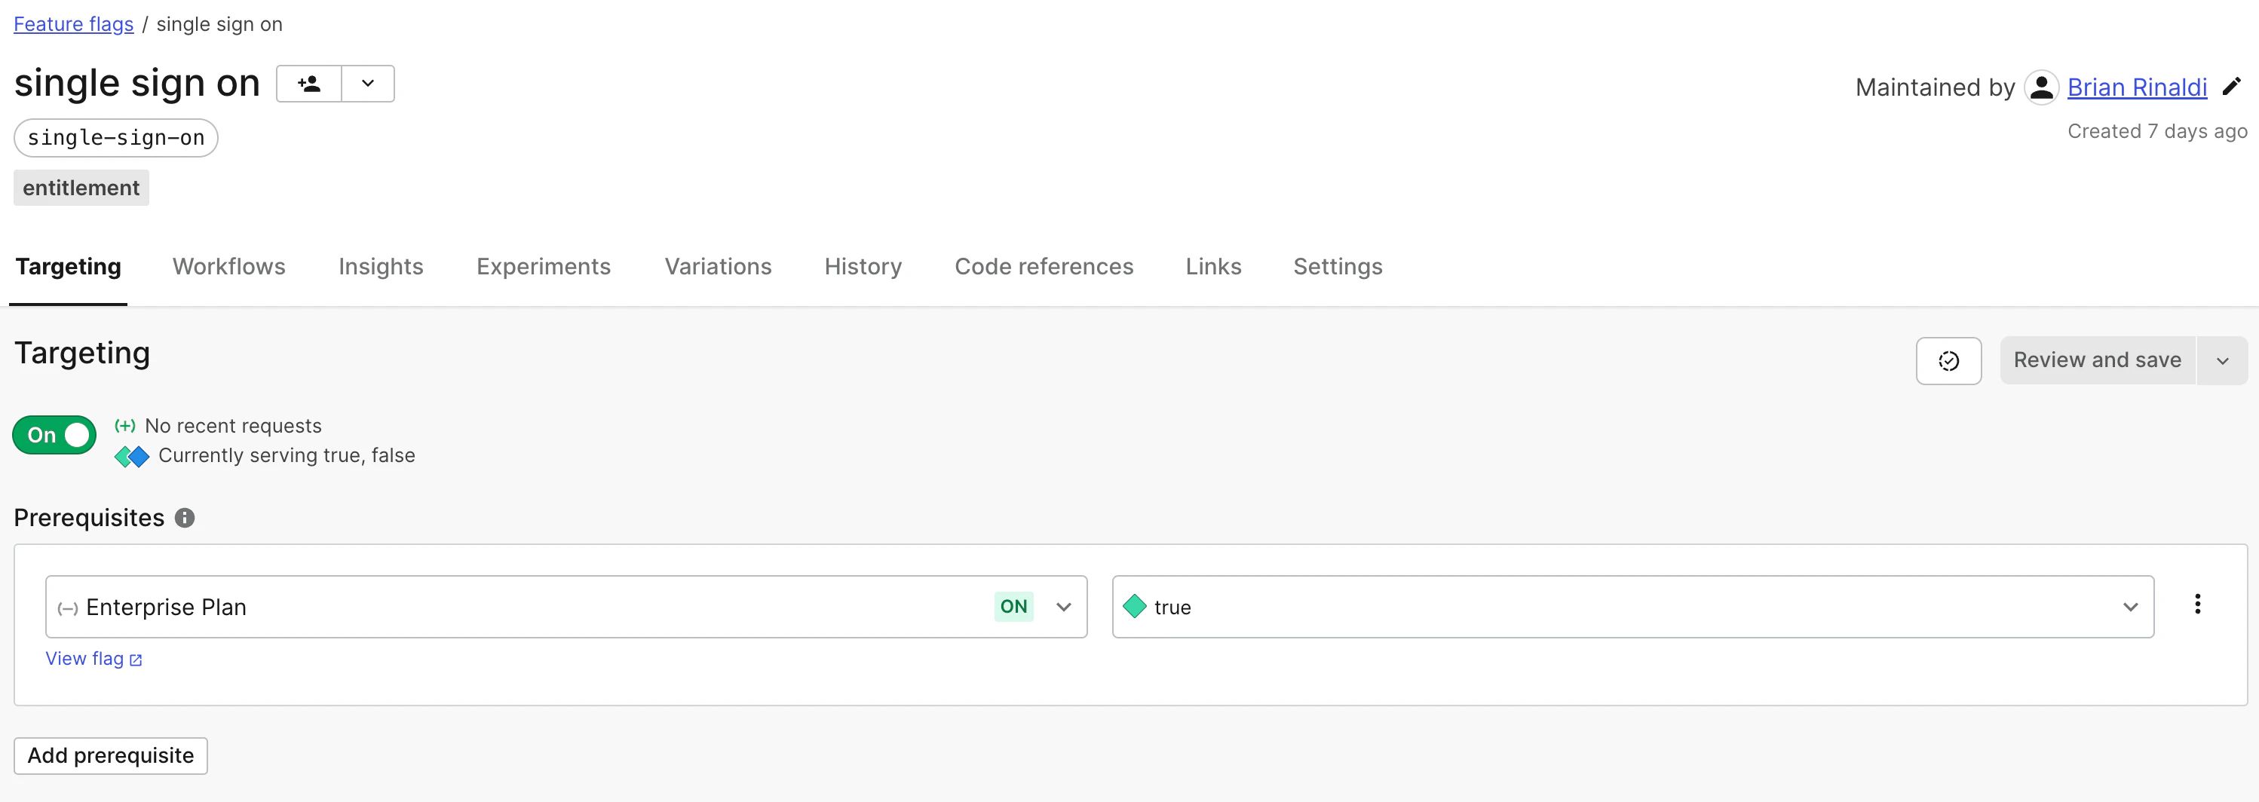Click the external link icon next to View flag
Viewport: 2259px width, 802px height.
coord(135,660)
